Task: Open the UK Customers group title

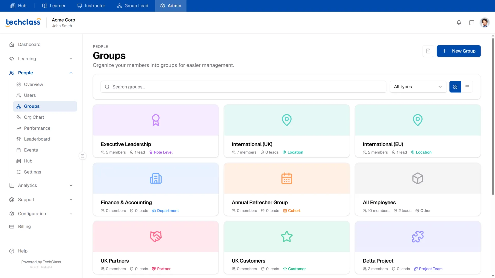Action: click(249, 261)
